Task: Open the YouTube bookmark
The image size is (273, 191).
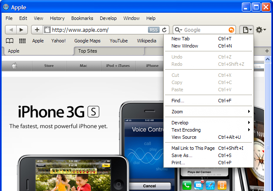Action: pos(119,41)
